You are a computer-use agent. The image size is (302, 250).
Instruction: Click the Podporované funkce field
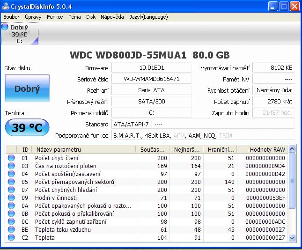[203, 135]
